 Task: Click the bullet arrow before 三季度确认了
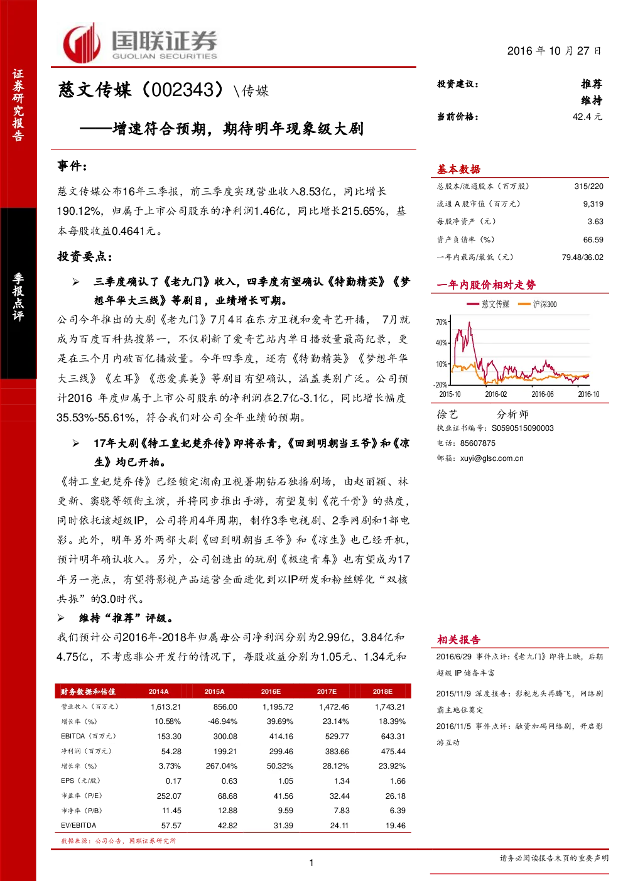click(76, 282)
